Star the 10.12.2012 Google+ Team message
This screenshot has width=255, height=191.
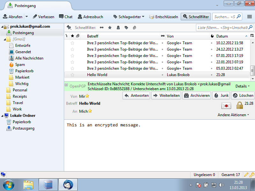click(72, 43)
